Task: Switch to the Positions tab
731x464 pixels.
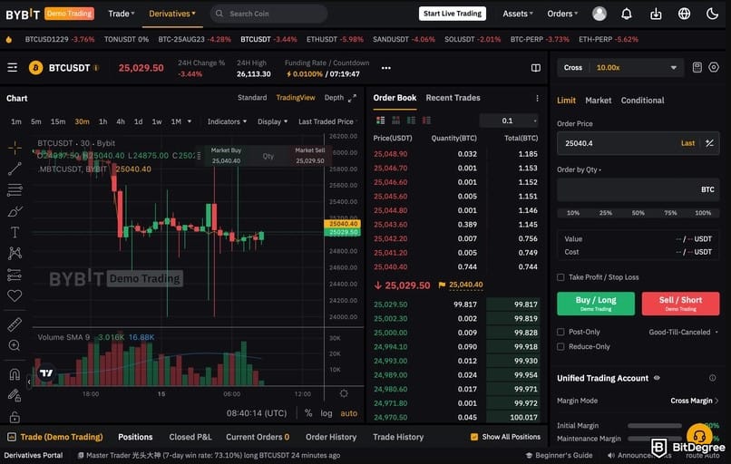Action: click(x=135, y=437)
